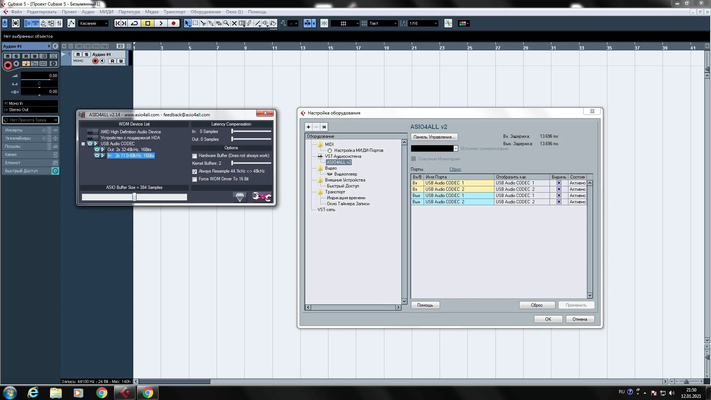The width and height of the screenshot is (711, 400).
Task: Select VST-Аудиосистема in device tree
Action: coord(343,156)
